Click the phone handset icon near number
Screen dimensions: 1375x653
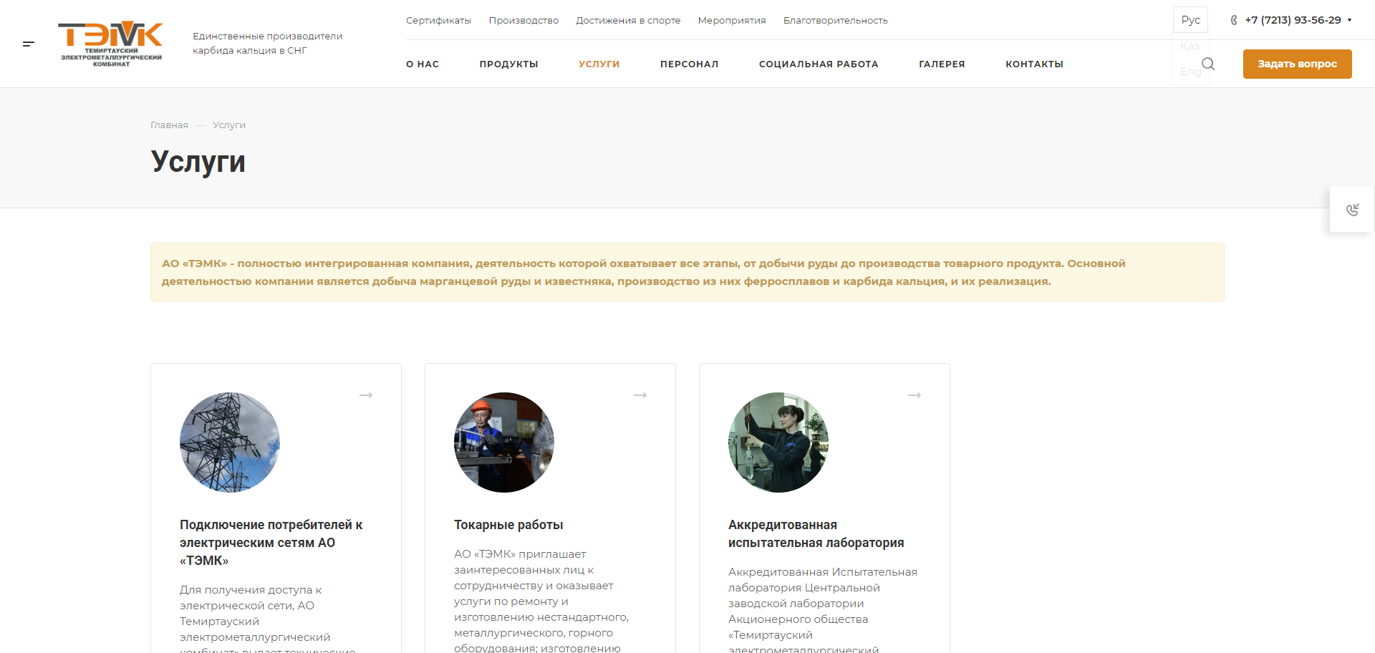coord(1234,20)
